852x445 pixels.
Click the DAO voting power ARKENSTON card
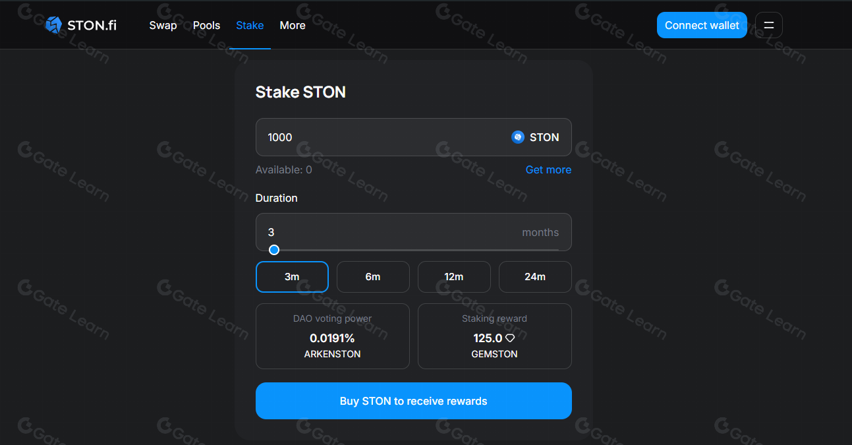pyautogui.click(x=332, y=336)
